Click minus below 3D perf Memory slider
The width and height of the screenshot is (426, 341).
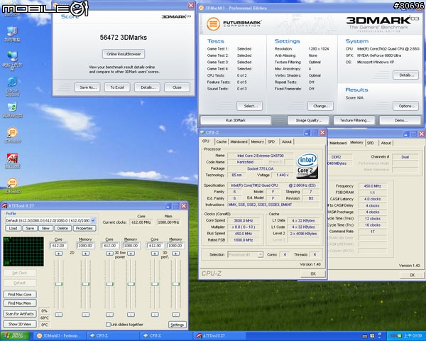[x=176, y=315]
